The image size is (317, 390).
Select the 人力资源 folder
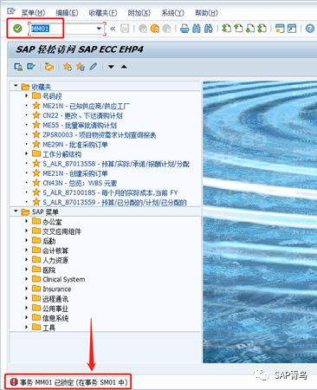click(55, 260)
